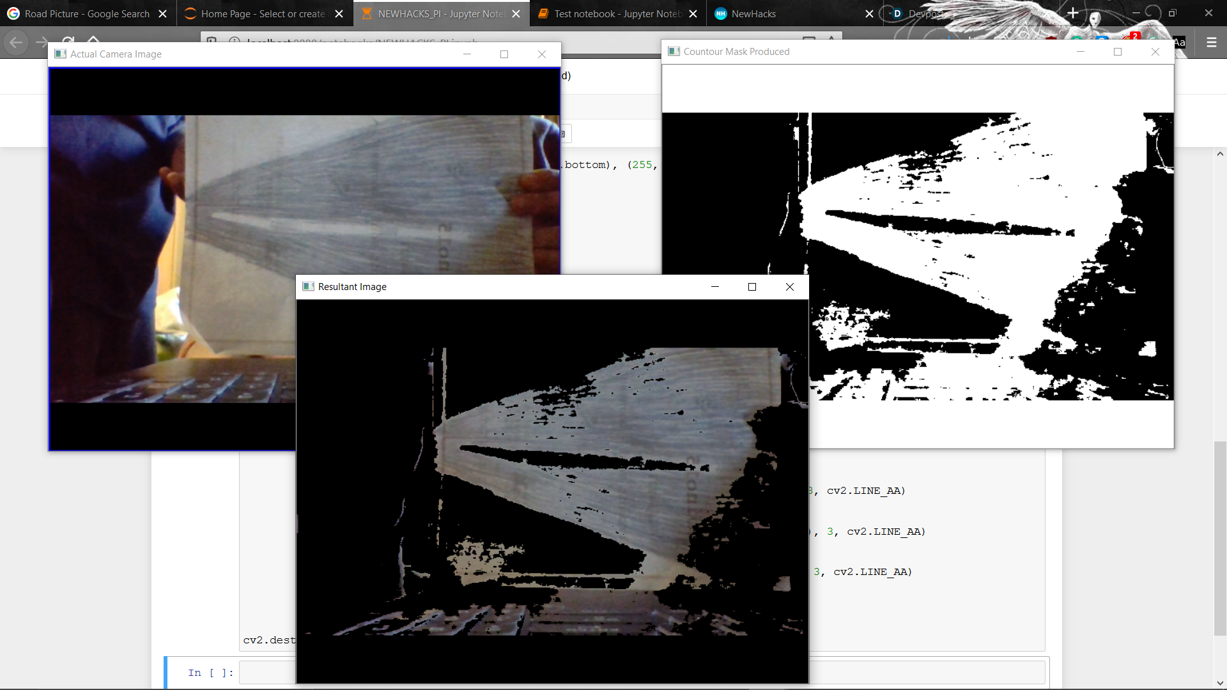This screenshot has width=1227, height=690.
Task: Click the browser back arrow
Action: [x=16, y=42]
